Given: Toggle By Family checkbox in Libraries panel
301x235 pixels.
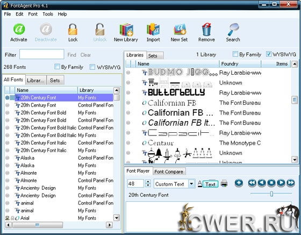Looking at the screenshot, I should coord(235,54).
